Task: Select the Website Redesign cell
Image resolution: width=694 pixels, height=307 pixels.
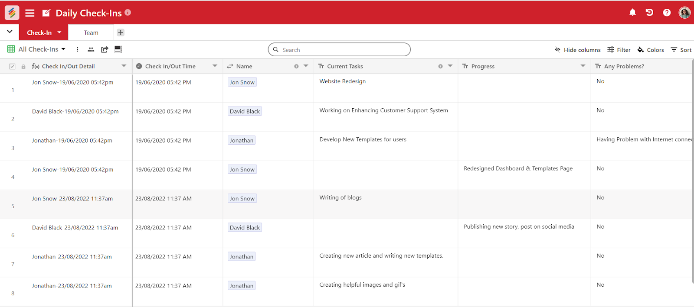Action: point(386,88)
